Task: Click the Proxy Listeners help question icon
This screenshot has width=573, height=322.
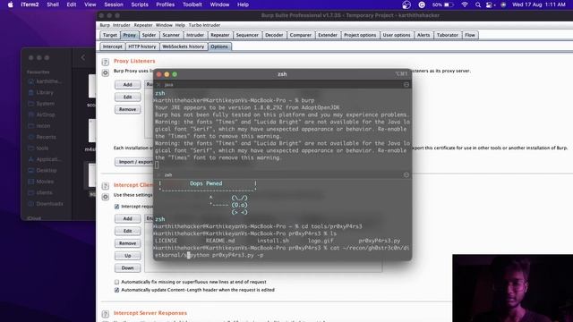Action: coord(106,62)
